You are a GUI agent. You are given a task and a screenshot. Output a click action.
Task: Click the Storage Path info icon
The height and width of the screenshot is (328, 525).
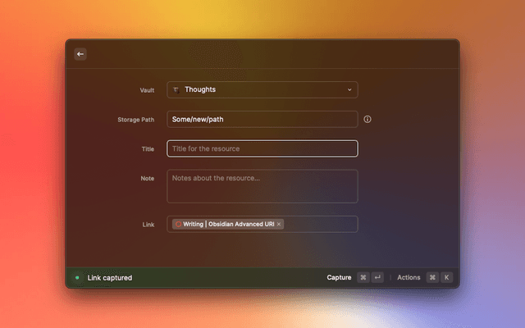(367, 119)
